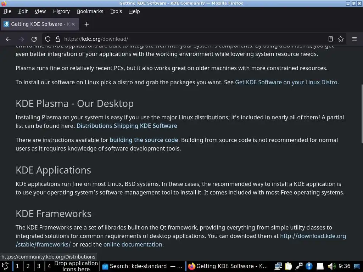Show site security lock information

pyautogui.click(x=58, y=39)
